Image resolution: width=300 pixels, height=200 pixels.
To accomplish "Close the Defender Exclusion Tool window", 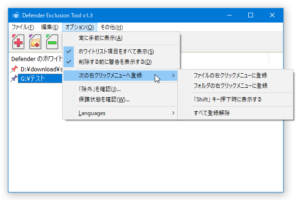I will pos(272,15).
